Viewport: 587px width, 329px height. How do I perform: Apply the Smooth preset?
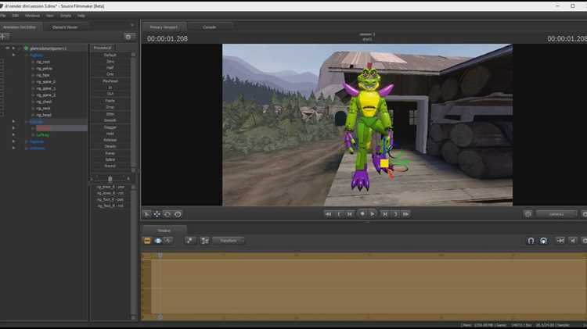(110, 120)
